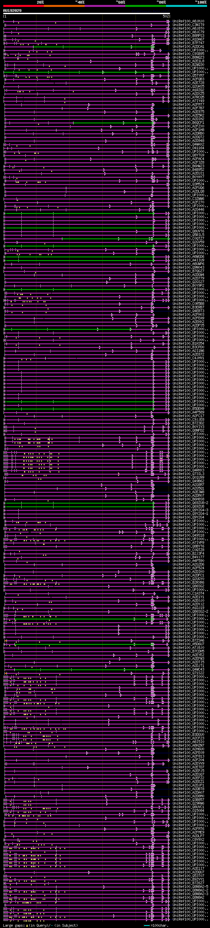Open the UniRef100_C9JJE8 entry

188,419
